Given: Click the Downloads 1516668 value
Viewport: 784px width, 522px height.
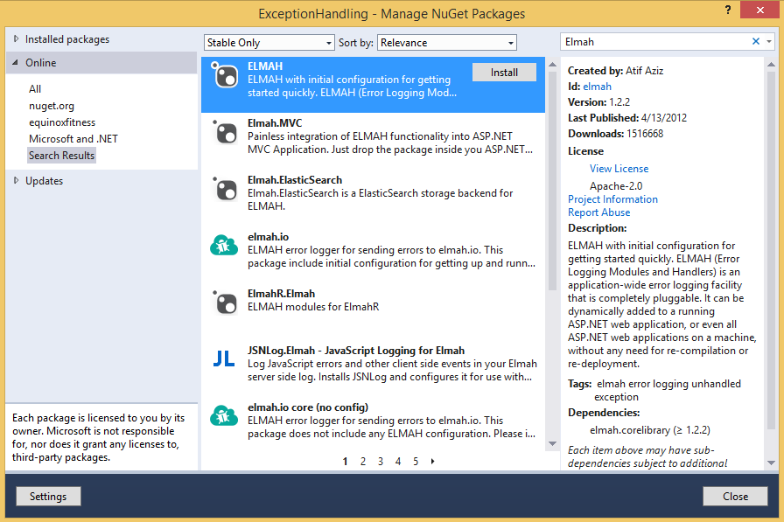Looking at the screenshot, I should pyautogui.click(x=645, y=134).
